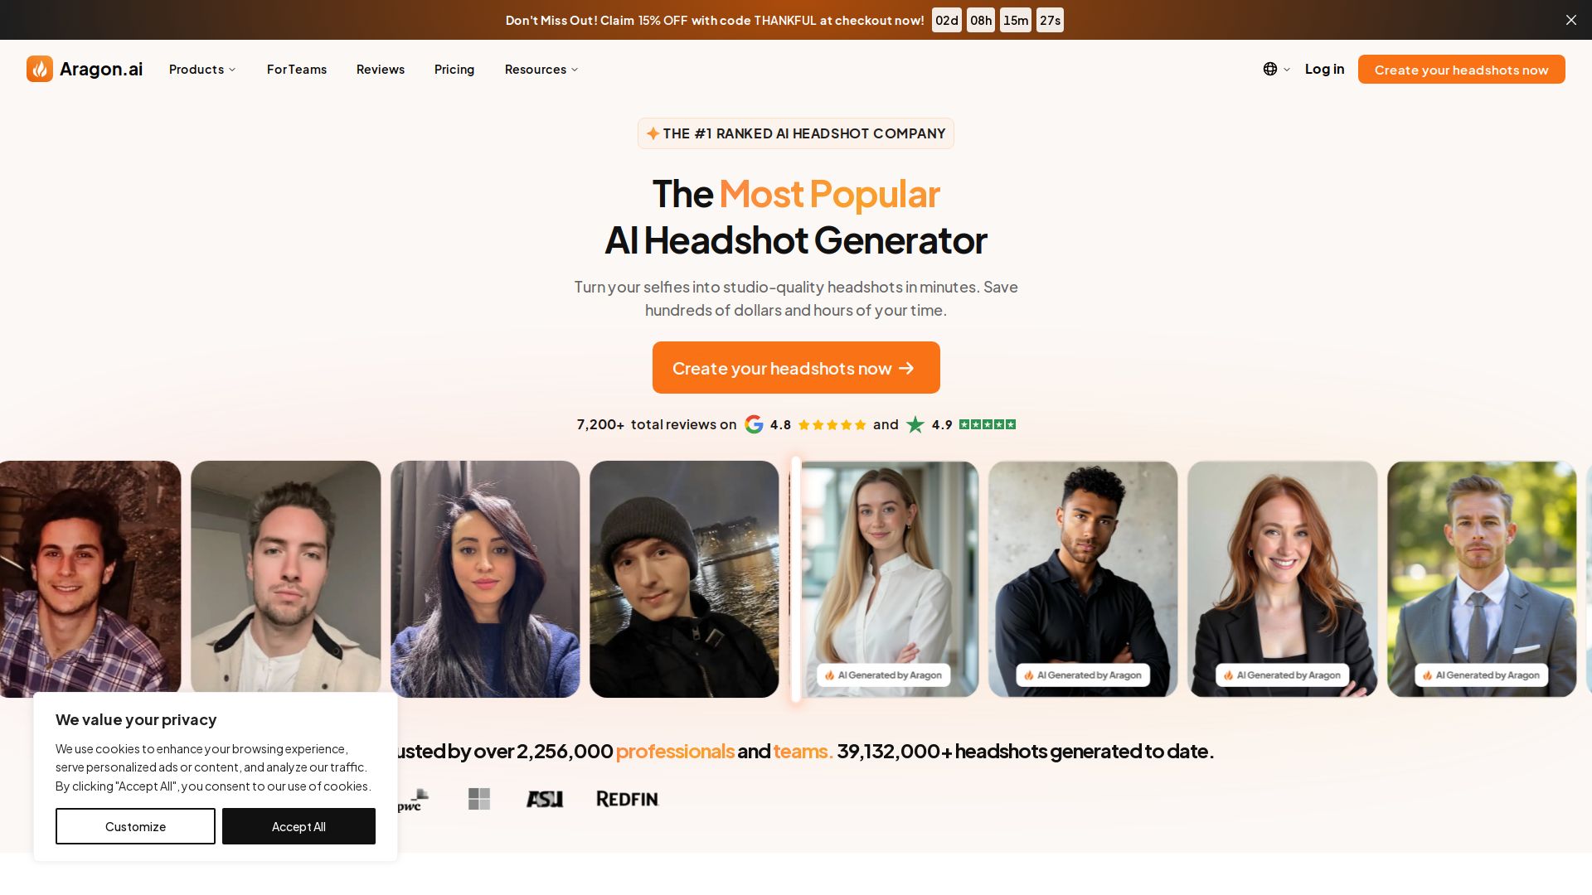Viewport: 1592px width, 895px height.
Task: Open the language chevron beside the globe
Action: pos(1287,70)
